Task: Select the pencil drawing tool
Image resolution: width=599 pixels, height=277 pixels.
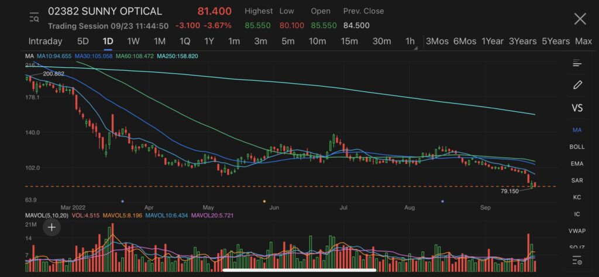Action: [x=577, y=84]
